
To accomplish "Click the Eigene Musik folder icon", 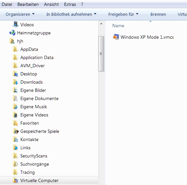I will click(x=15, y=107).
